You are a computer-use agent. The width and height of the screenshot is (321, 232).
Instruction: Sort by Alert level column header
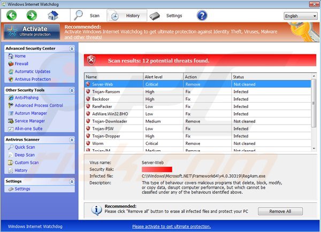point(163,77)
